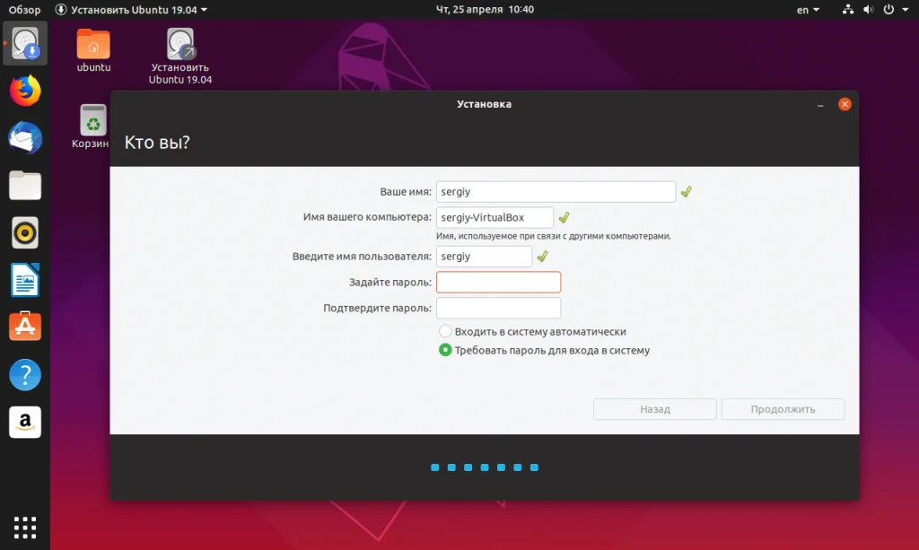Minimize the Установка window
919x550 pixels.
tap(820, 105)
